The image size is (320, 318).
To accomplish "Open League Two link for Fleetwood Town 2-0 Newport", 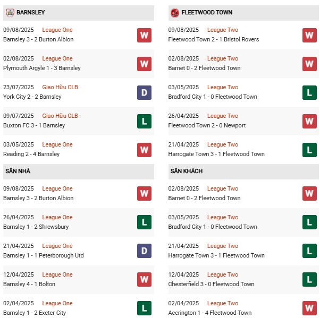I will point(223,116).
